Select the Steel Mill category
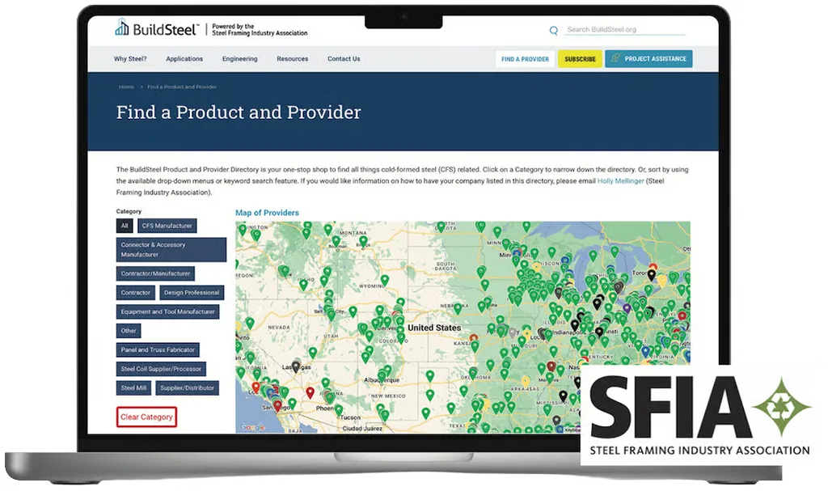The height and width of the screenshot is (491, 828). coord(133,387)
